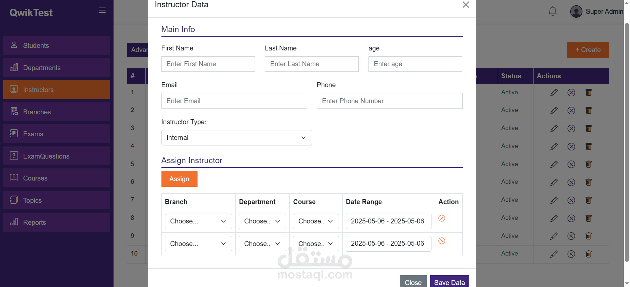The height and width of the screenshot is (287, 630).
Task: Click the Enter Email input field
Action: tap(234, 101)
